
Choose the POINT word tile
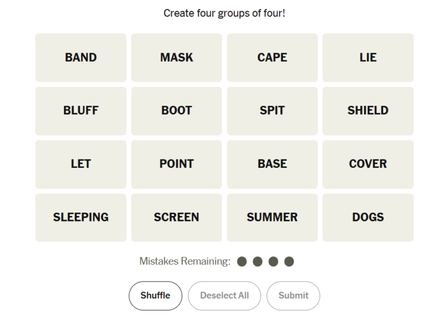[x=176, y=164]
